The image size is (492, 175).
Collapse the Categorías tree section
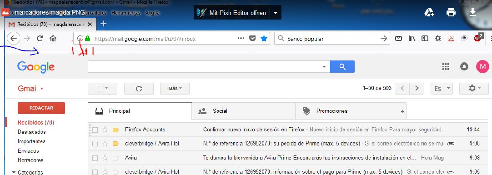coord(14,172)
